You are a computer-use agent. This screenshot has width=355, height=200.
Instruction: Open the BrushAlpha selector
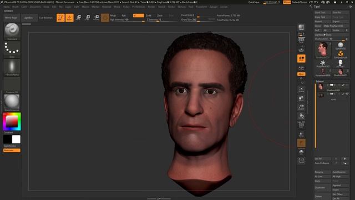click(12, 67)
